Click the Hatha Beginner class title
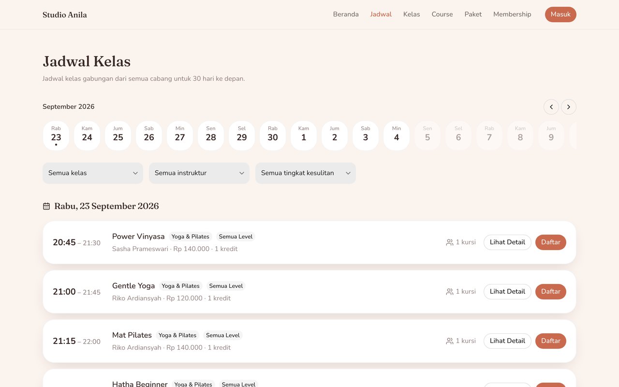The width and height of the screenshot is (619, 387). [140, 384]
